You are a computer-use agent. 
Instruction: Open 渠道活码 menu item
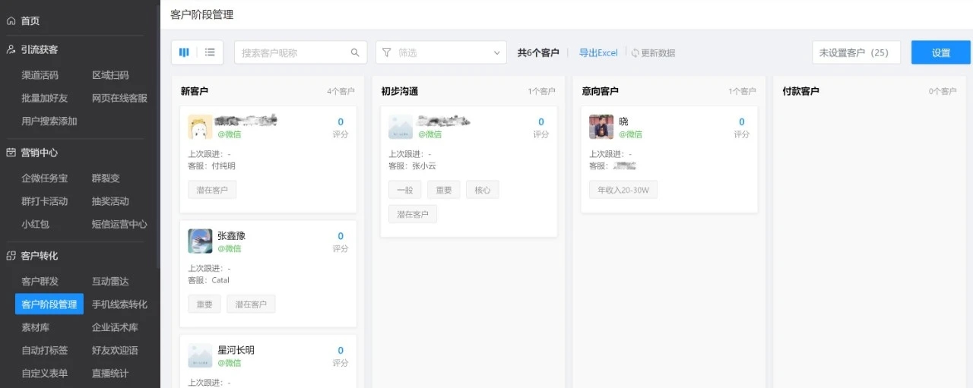[x=40, y=75]
